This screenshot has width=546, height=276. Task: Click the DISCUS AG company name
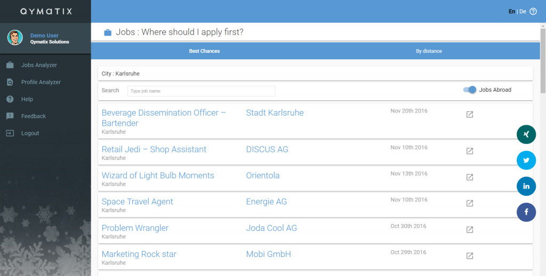click(267, 149)
